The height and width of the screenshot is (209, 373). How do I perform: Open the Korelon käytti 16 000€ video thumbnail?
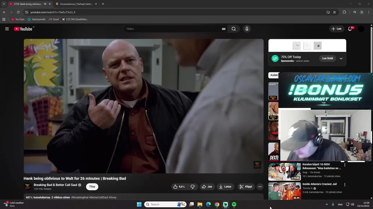pos(284,172)
